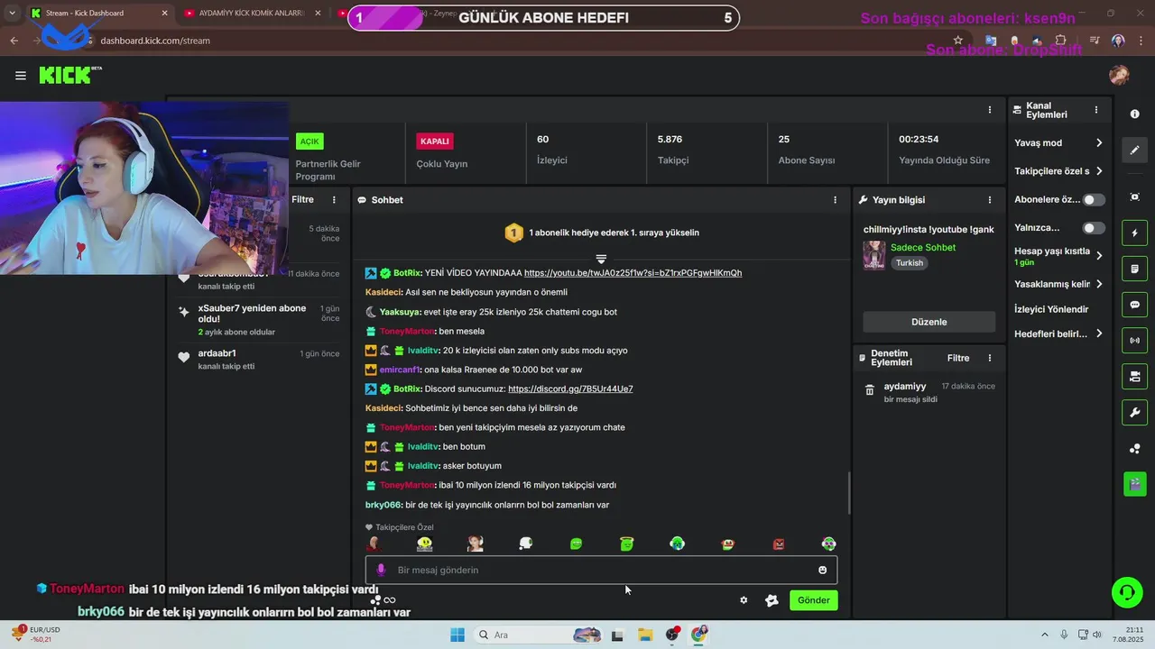This screenshot has width=1155, height=649.
Task: Insert the red angry face emote
Action: click(779, 544)
